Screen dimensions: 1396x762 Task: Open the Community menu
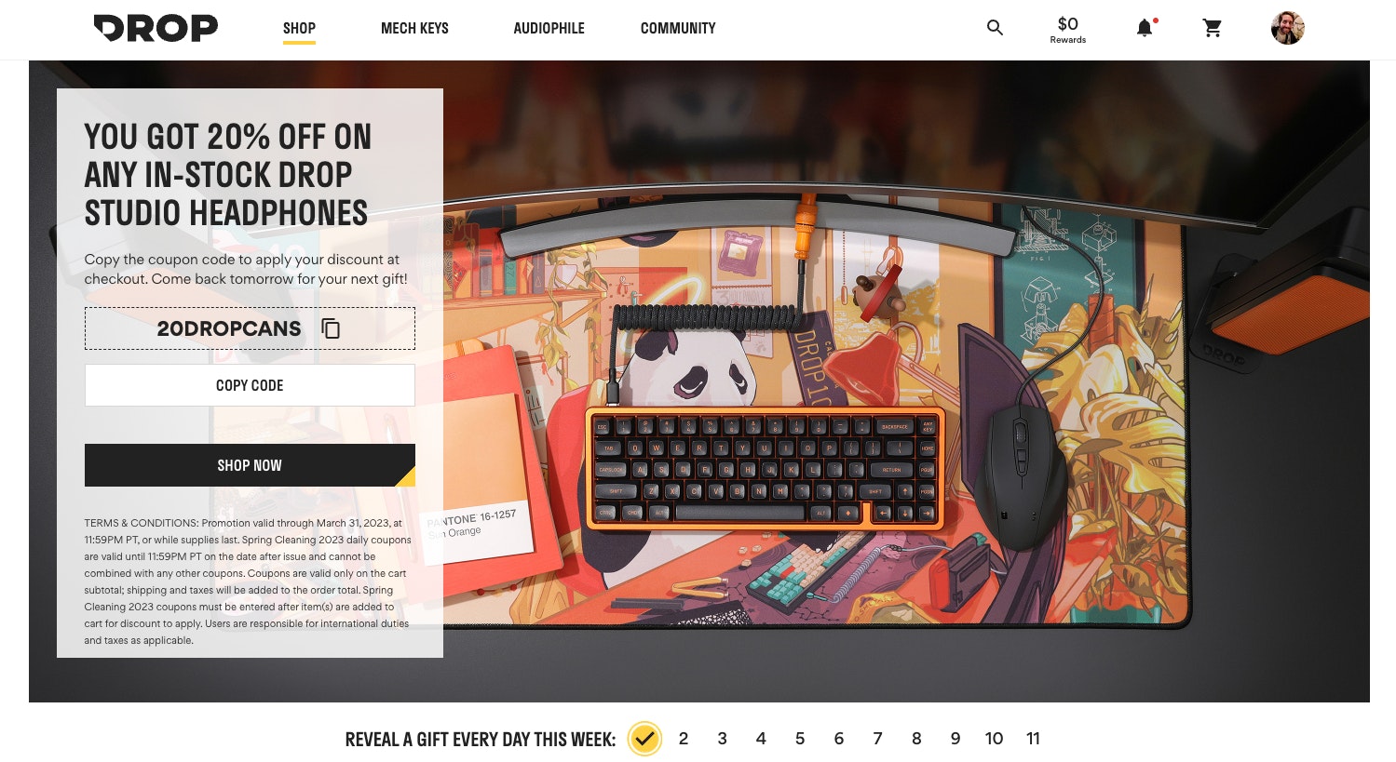(x=678, y=28)
